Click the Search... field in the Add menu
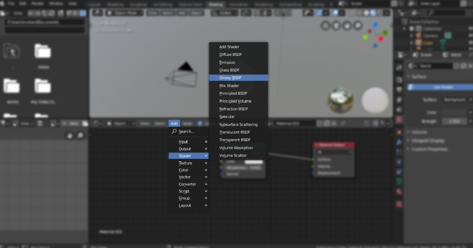 (189, 132)
